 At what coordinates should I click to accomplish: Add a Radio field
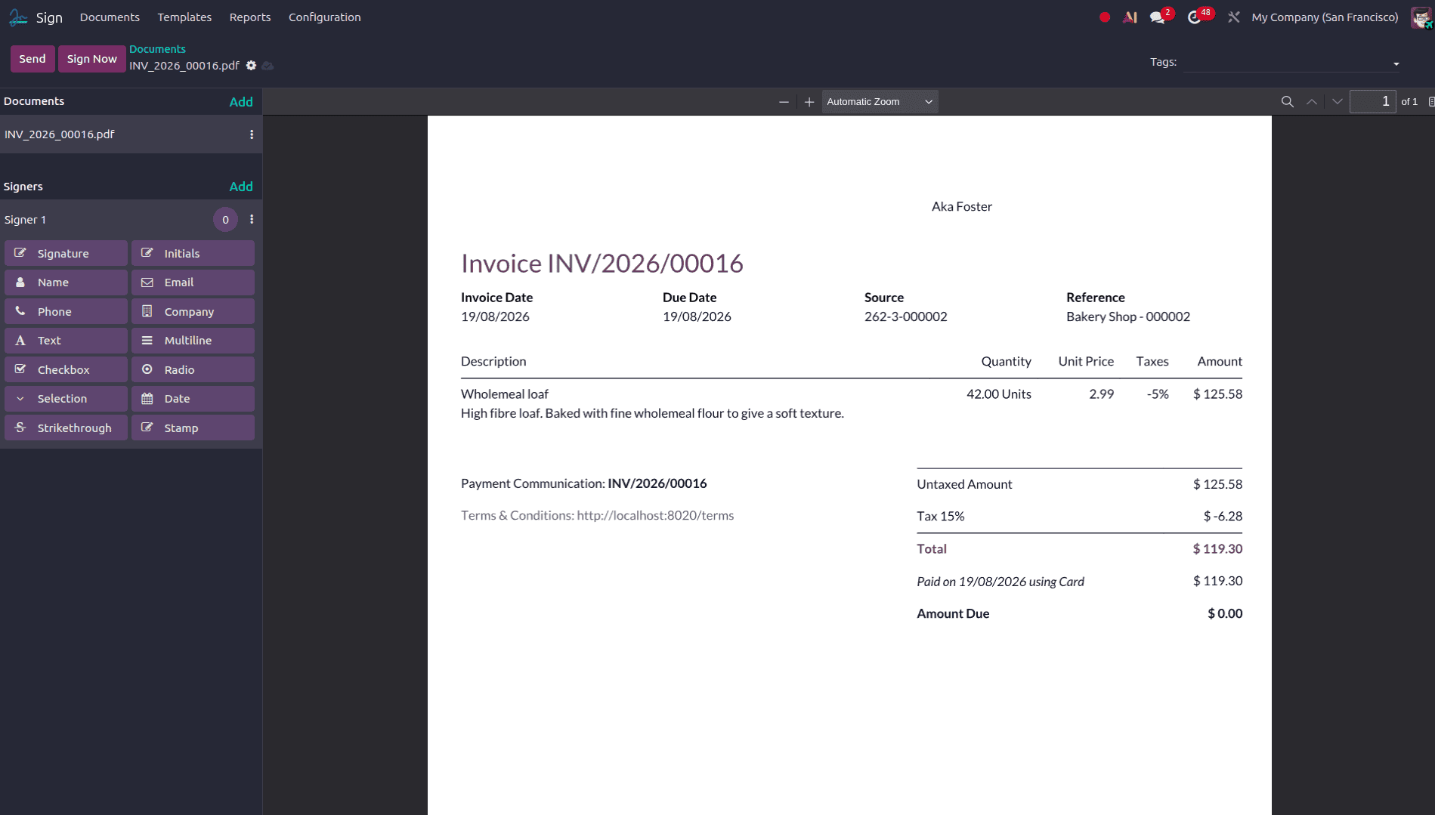tap(193, 369)
